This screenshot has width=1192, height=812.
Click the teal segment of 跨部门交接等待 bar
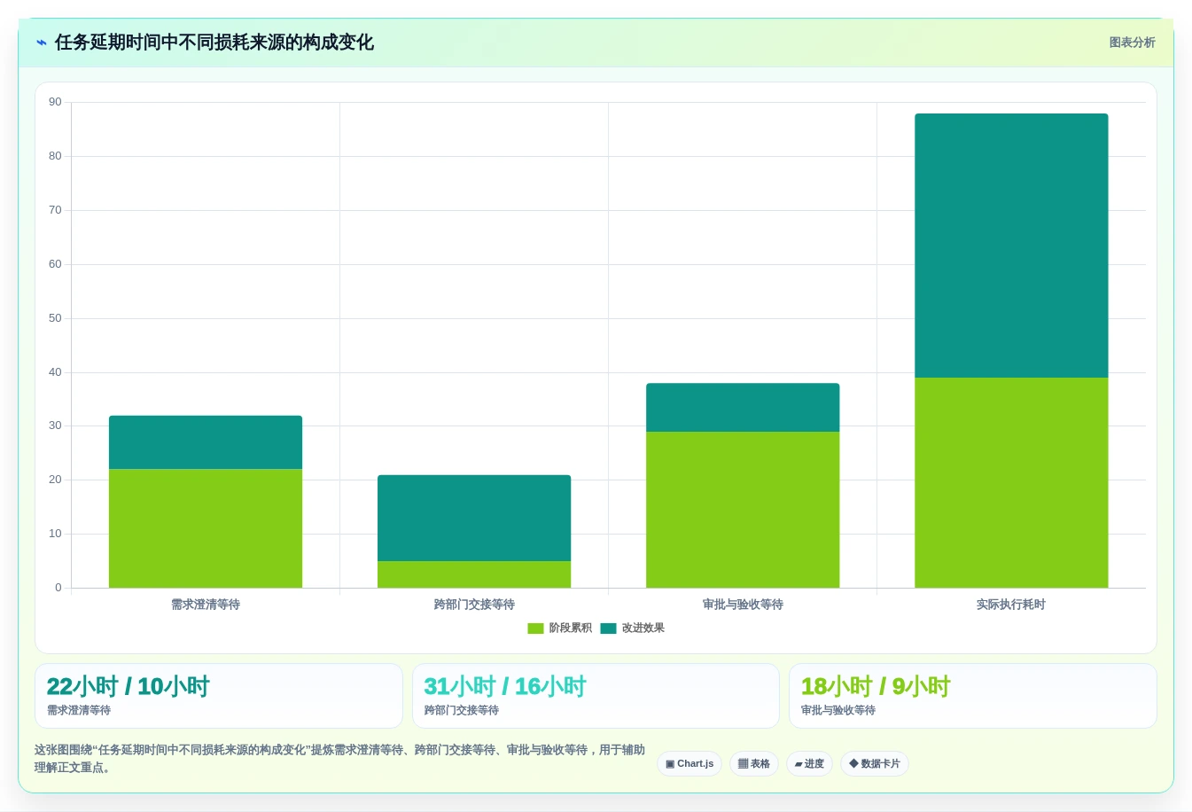tap(474, 518)
